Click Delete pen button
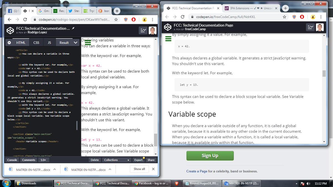This screenshot has width=333, height=187. point(95,160)
